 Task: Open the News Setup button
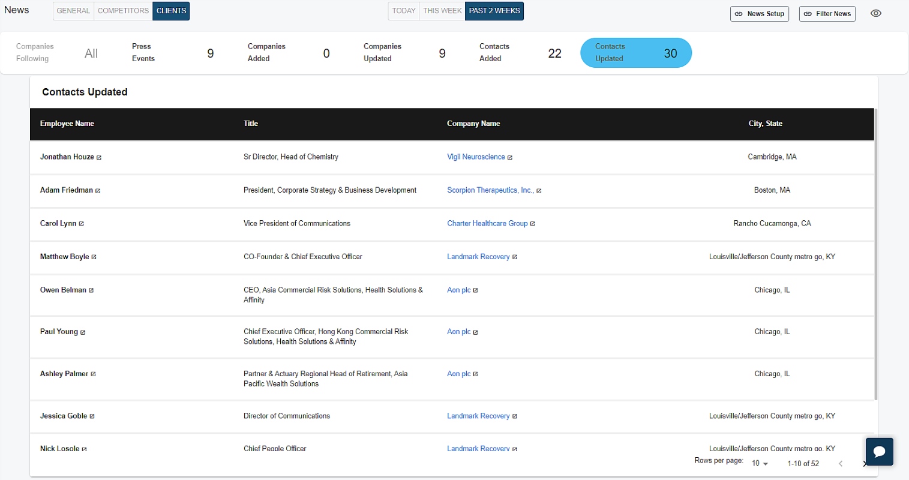[x=760, y=14]
